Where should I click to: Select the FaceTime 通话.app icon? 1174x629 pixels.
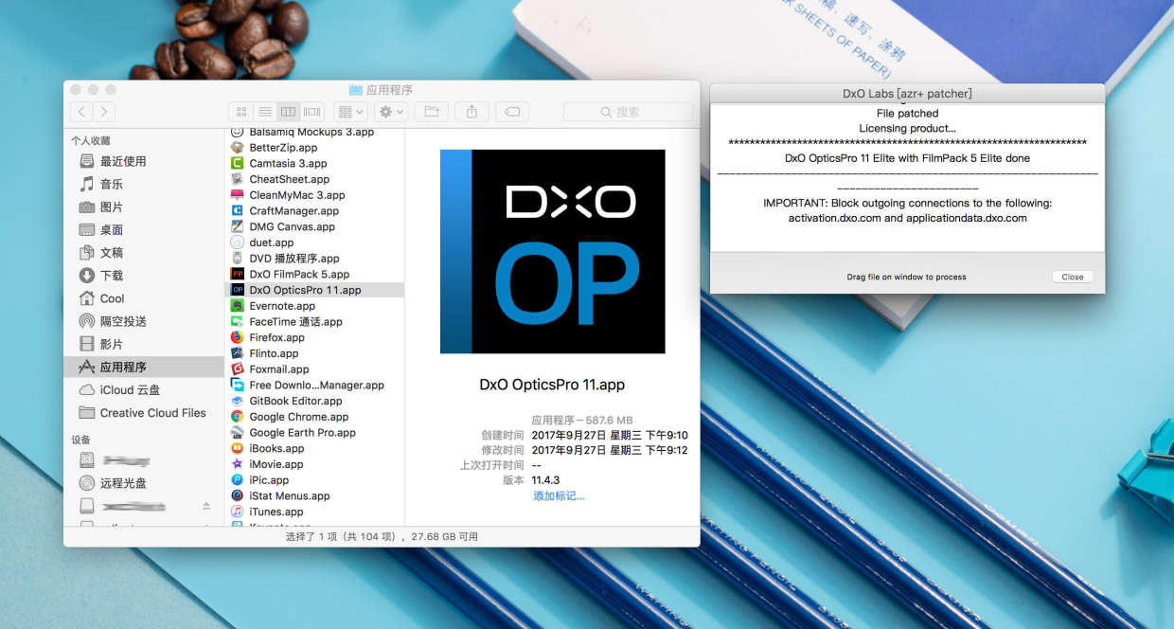(238, 322)
